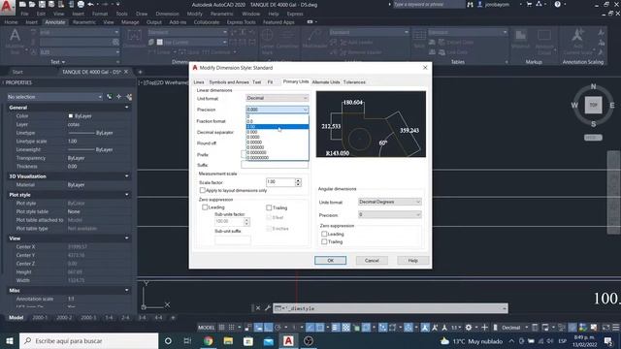Select the Table tool in ribbon
Viewport: 621px width, 349px height.
(x=419, y=39)
